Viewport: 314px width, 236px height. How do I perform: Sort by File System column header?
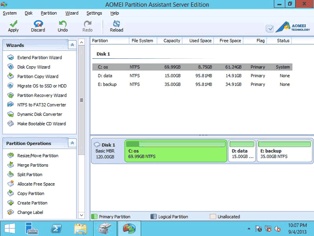click(x=143, y=40)
